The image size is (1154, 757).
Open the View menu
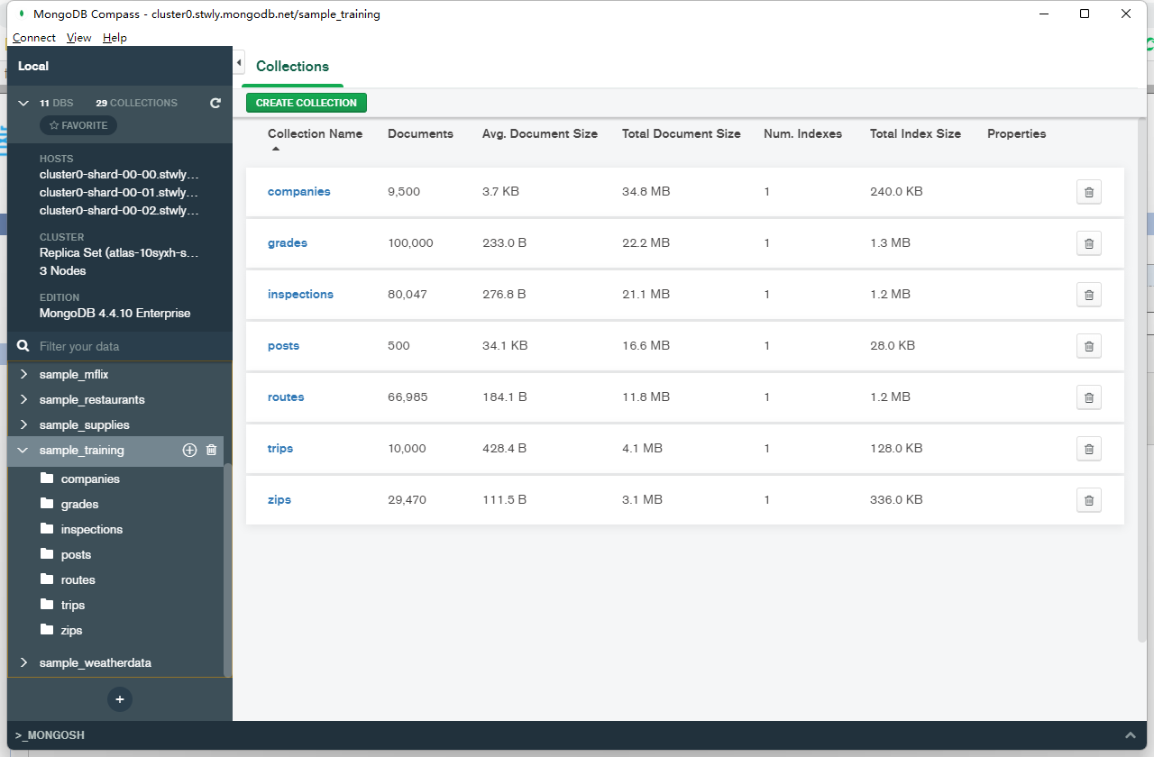79,38
